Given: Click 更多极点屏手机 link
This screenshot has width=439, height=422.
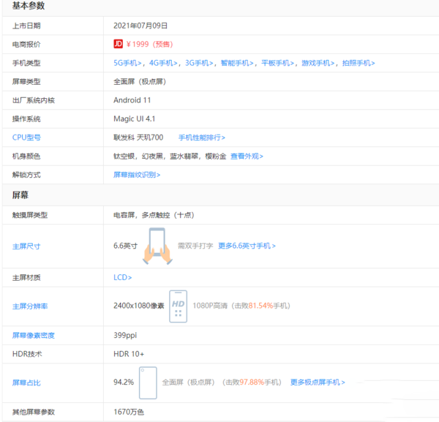Looking at the screenshot, I should (317, 382).
